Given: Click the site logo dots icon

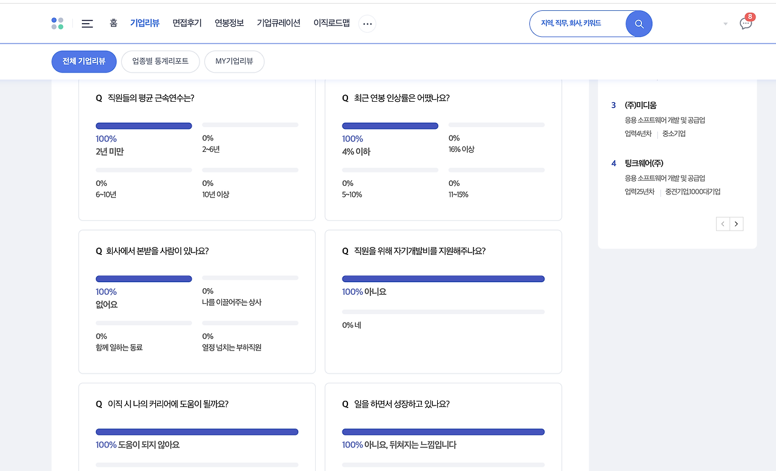Looking at the screenshot, I should [x=58, y=24].
